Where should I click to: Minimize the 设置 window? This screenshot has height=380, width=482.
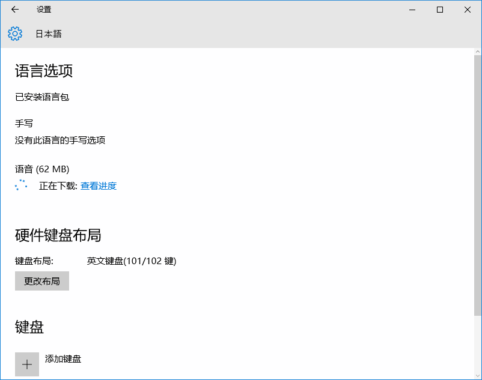click(412, 10)
